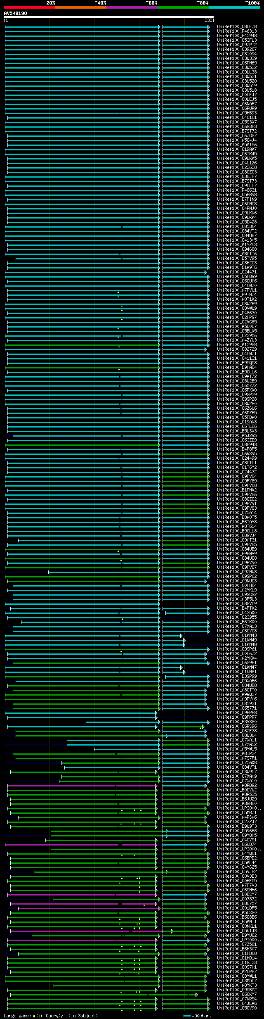Select hit label UniRef100_B9IHZ4

(x=237, y=295)
